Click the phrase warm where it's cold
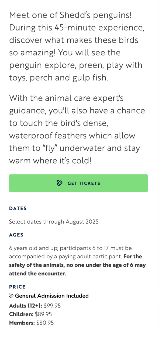The height and width of the screenshot is (358, 159). click(x=50, y=161)
